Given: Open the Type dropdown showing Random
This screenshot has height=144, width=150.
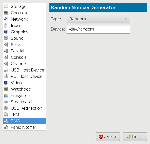Looking at the screenshot, I should tap(98, 19).
